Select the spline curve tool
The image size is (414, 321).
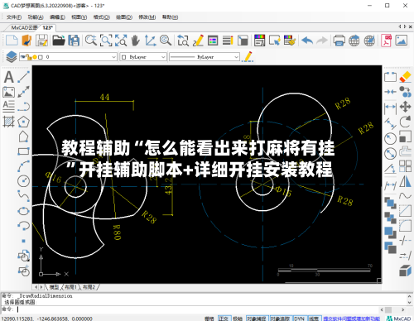click(23, 195)
